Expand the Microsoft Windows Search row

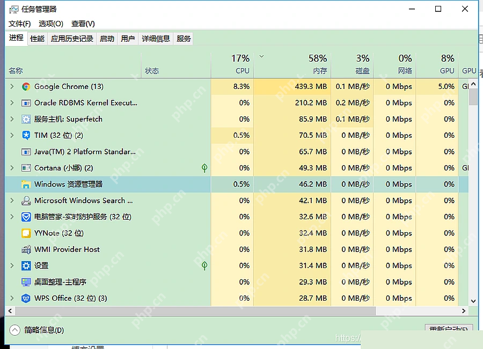click(12, 201)
